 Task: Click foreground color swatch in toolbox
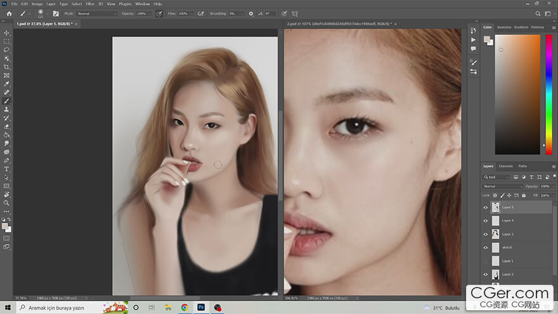pos(5,226)
